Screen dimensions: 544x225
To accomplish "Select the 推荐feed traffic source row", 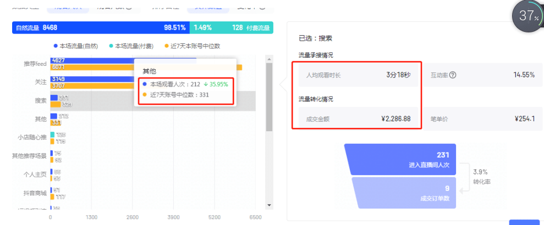I will [x=35, y=64].
